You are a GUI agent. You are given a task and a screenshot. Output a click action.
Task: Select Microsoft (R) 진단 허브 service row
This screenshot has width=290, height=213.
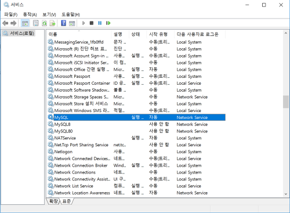136,49
